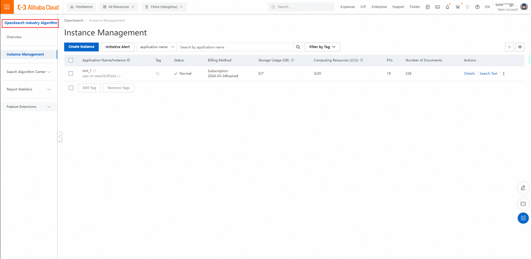
Task: Open the Expenses menu
Action: point(348,7)
